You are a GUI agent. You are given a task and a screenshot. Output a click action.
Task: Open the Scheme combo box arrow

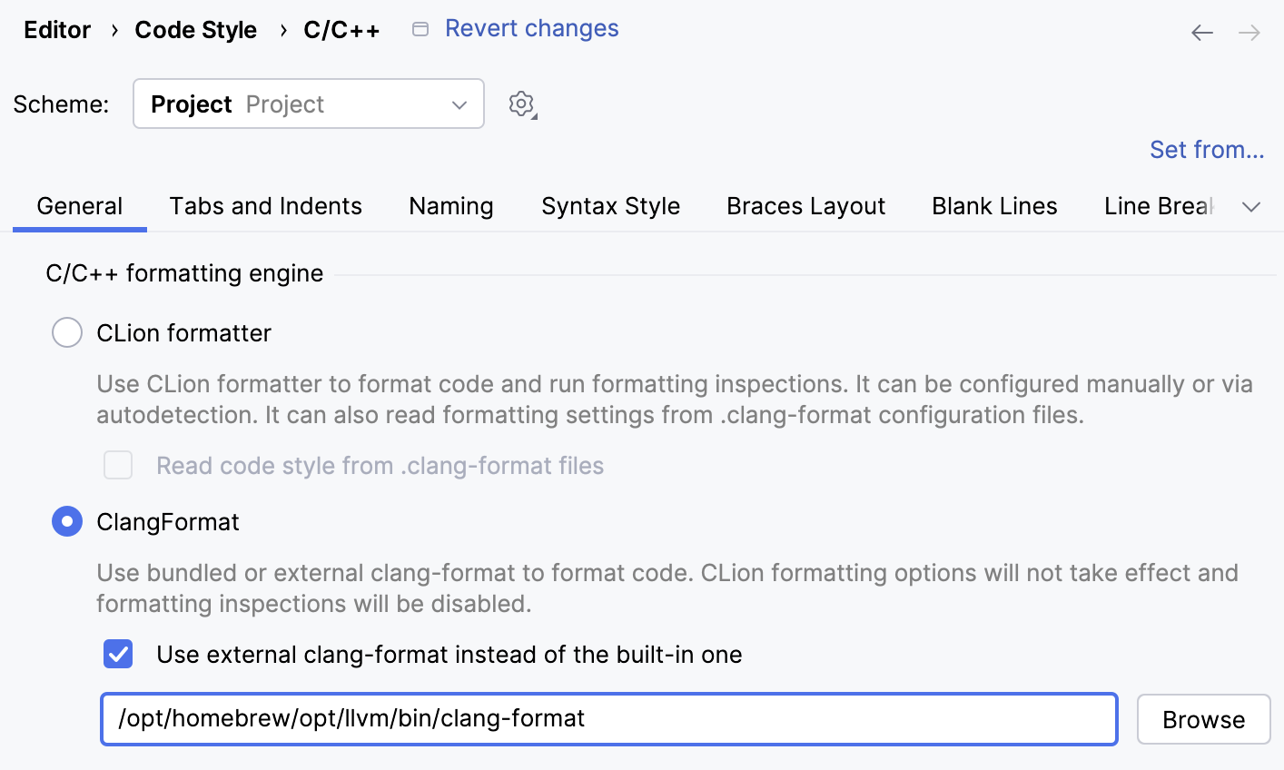click(459, 104)
